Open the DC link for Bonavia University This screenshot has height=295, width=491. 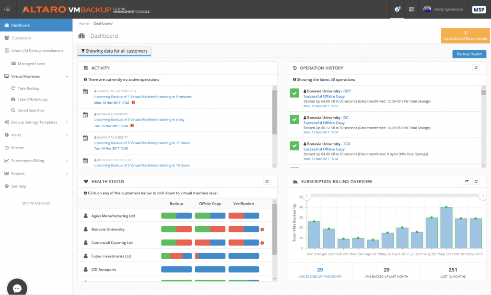point(346,118)
